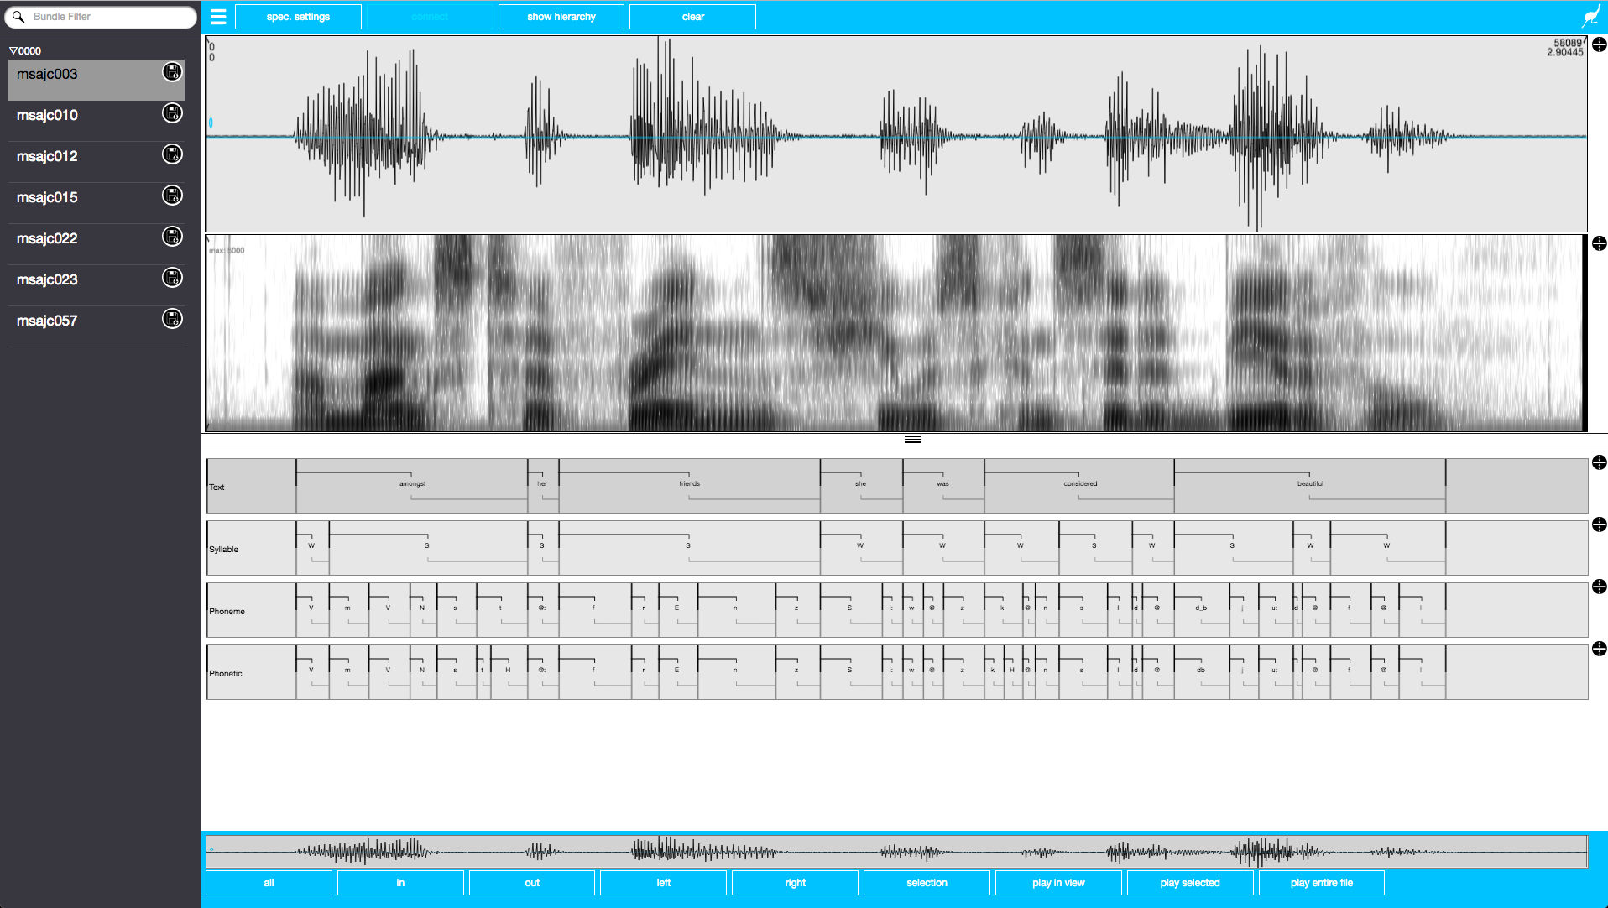Viewport: 1608px width, 908px height.
Task: Toggle the Phonetic level resize icon
Action: pos(1599,649)
